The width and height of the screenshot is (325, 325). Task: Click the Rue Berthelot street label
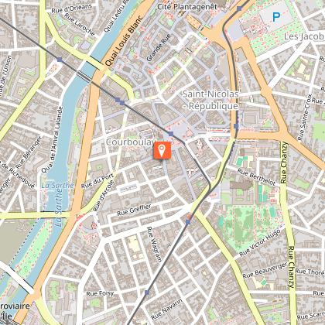point(256,177)
